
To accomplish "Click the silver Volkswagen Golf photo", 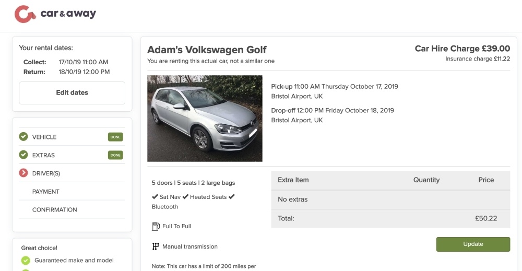I will pos(205,119).
